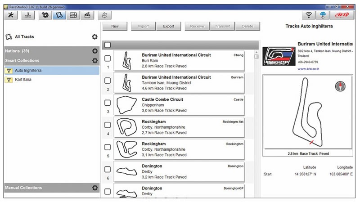Select the DoningtonGP track row
The width and height of the screenshot is (360, 202).
coord(179,190)
